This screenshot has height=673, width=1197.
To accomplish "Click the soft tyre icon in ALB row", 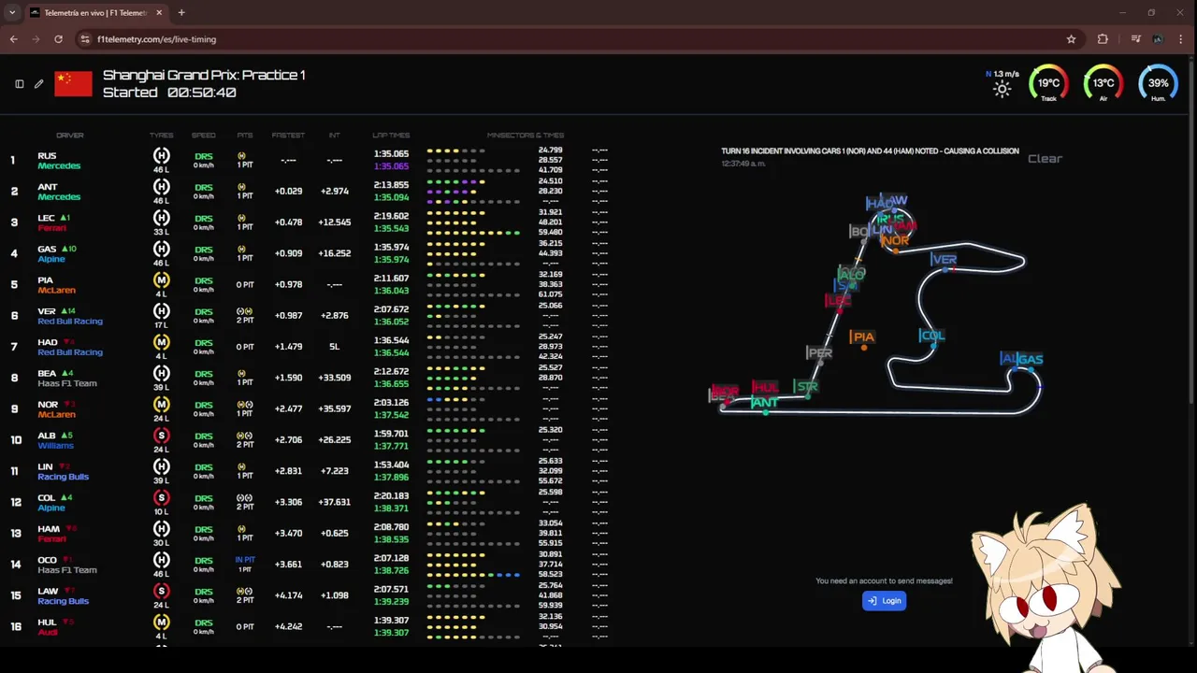I will [x=162, y=436].
